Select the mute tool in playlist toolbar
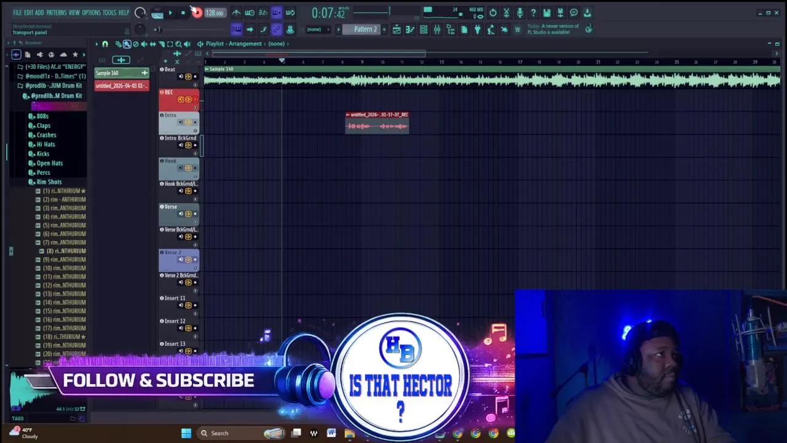Image resolution: width=787 pixels, height=443 pixels. pyautogui.click(x=144, y=44)
